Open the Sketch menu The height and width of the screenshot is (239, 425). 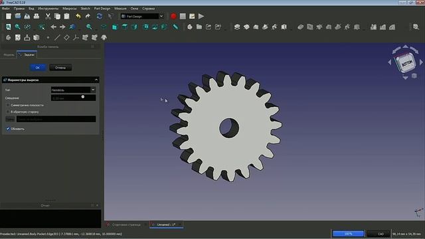click(86, 9)
